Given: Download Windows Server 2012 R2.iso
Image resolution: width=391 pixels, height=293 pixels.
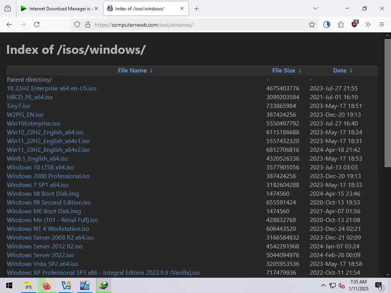Looking at the screenshot, I should (45, 246).
